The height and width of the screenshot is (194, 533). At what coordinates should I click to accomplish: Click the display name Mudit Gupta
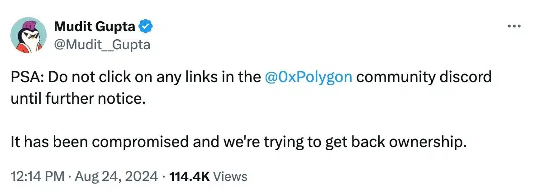95,27
